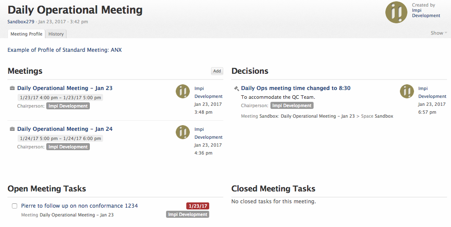Click the author avatar for Jan 24 meeting
Screen dimensions: 451x227
[x=183, y=132]
